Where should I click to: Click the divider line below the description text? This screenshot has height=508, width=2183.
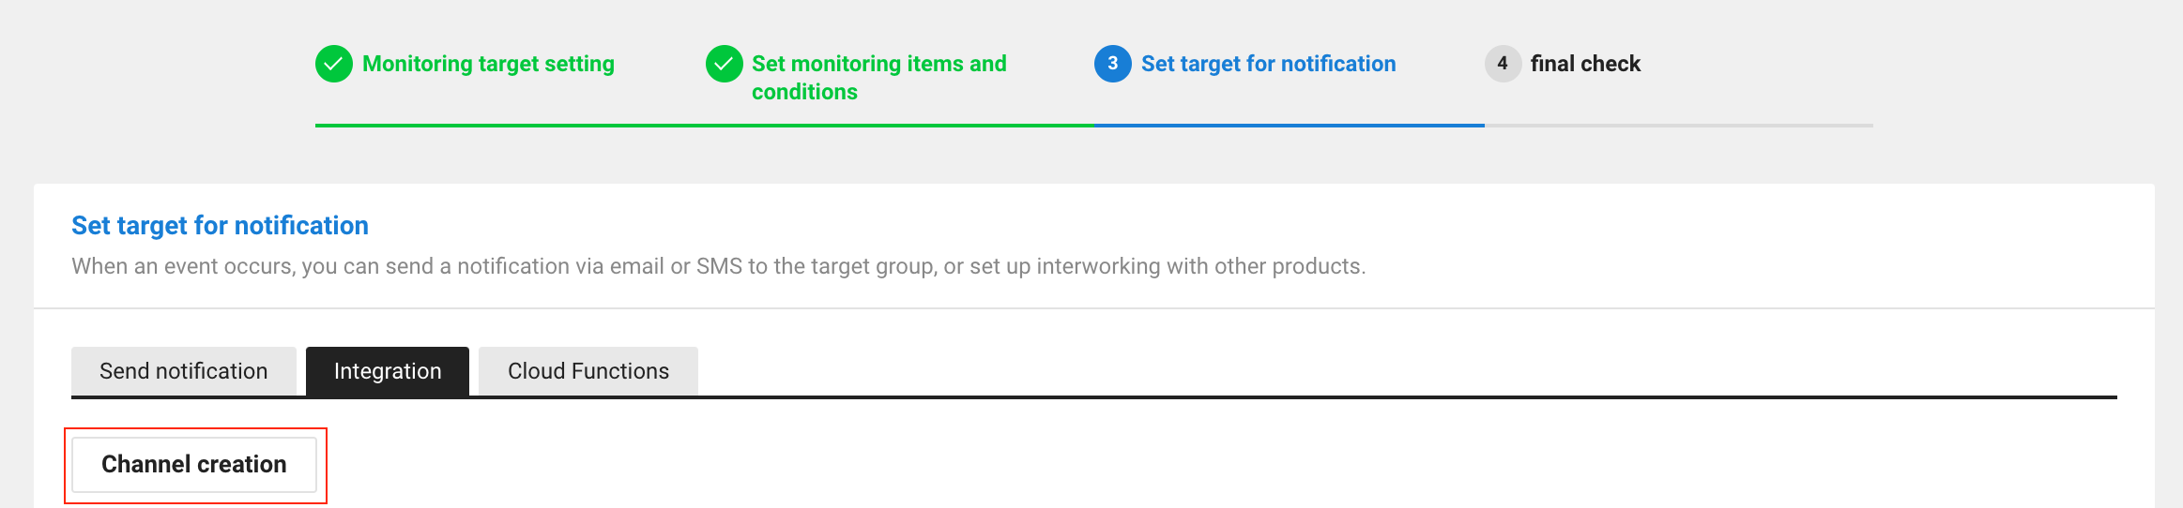[x=1093, y=308]
